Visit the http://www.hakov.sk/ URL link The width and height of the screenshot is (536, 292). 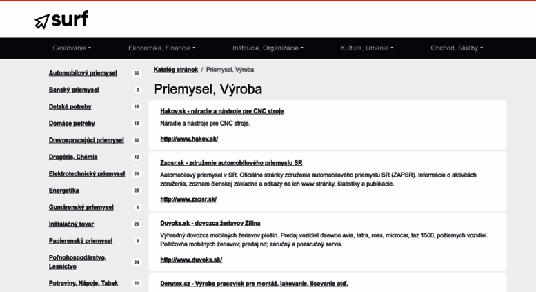point(189,139)
